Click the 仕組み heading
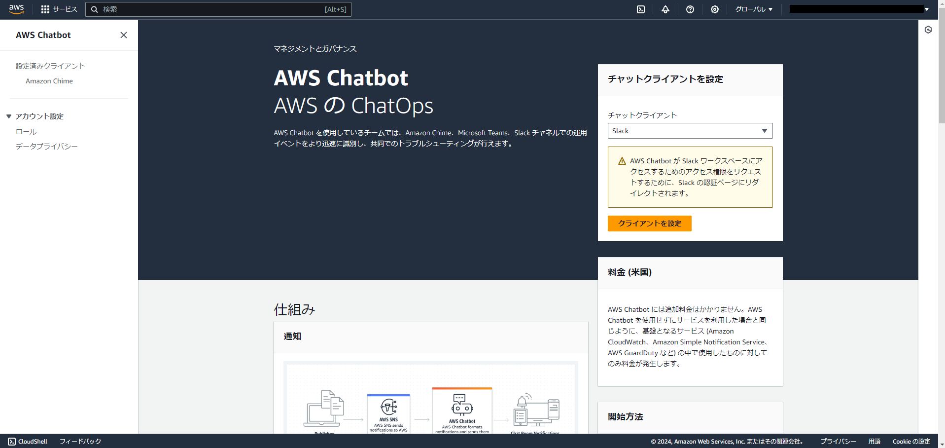Image resolution: width=945 pixels, height=448 pixels. tap(294, 310)
